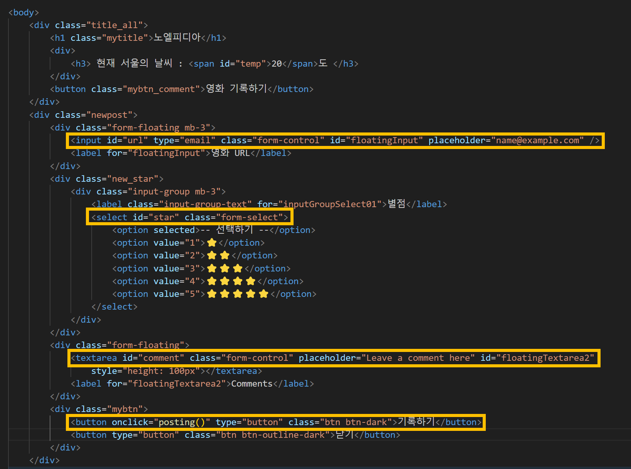
Task: Click the heading text 노엘피디아
Action: [177, 37]
